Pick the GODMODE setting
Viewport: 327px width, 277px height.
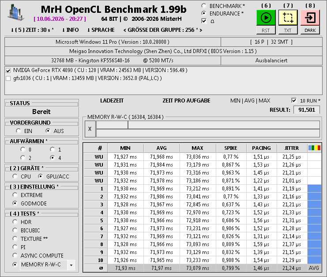(15, 203)
